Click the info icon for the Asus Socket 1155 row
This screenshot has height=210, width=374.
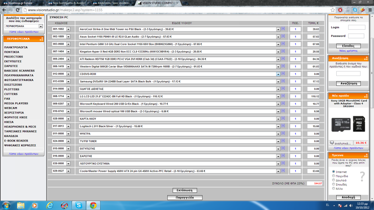(x=283, y=36)
